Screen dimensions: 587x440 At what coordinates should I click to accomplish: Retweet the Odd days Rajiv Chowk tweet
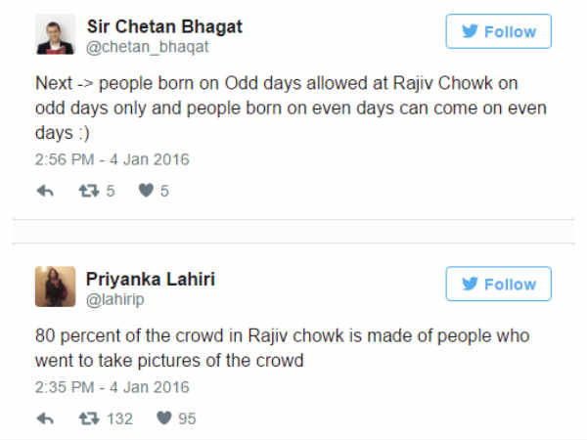click(x=89, y=192)
